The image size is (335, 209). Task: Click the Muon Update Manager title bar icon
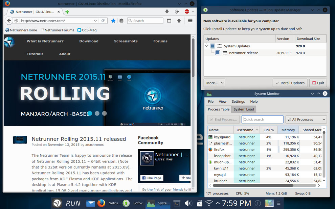coord(205,10)
